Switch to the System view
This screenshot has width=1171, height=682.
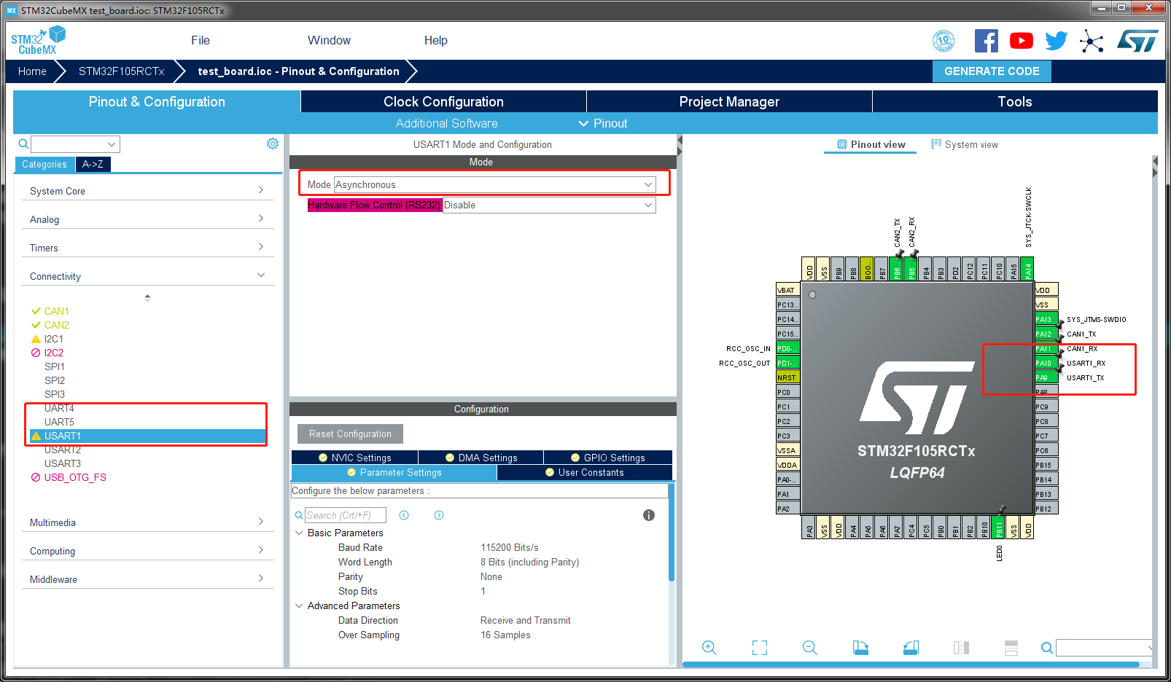point(965,144)
